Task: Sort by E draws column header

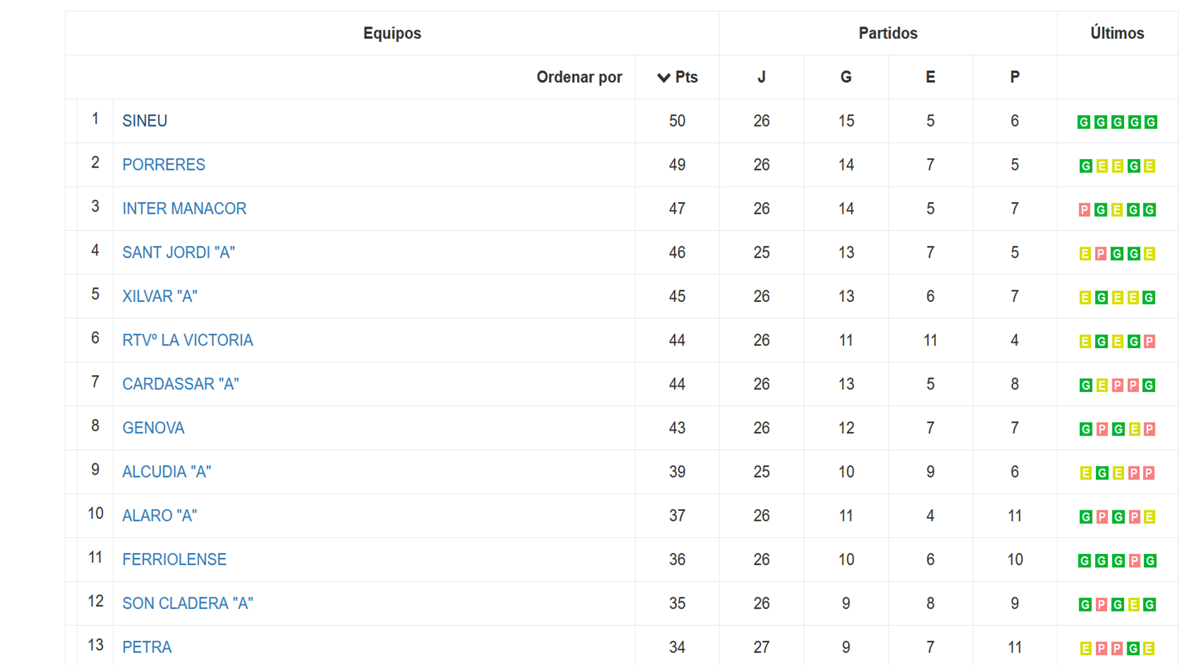Action: tap(930, 77)
